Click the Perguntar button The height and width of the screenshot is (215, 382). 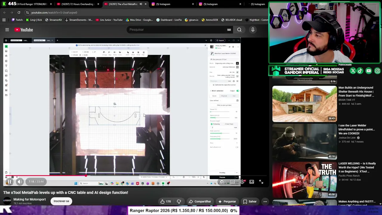pyautogui.click(x=227, y=202)
